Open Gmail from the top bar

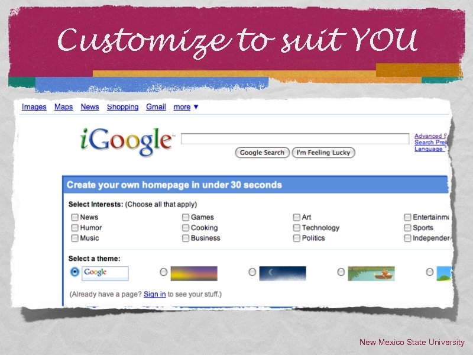(x=156, y=107)
